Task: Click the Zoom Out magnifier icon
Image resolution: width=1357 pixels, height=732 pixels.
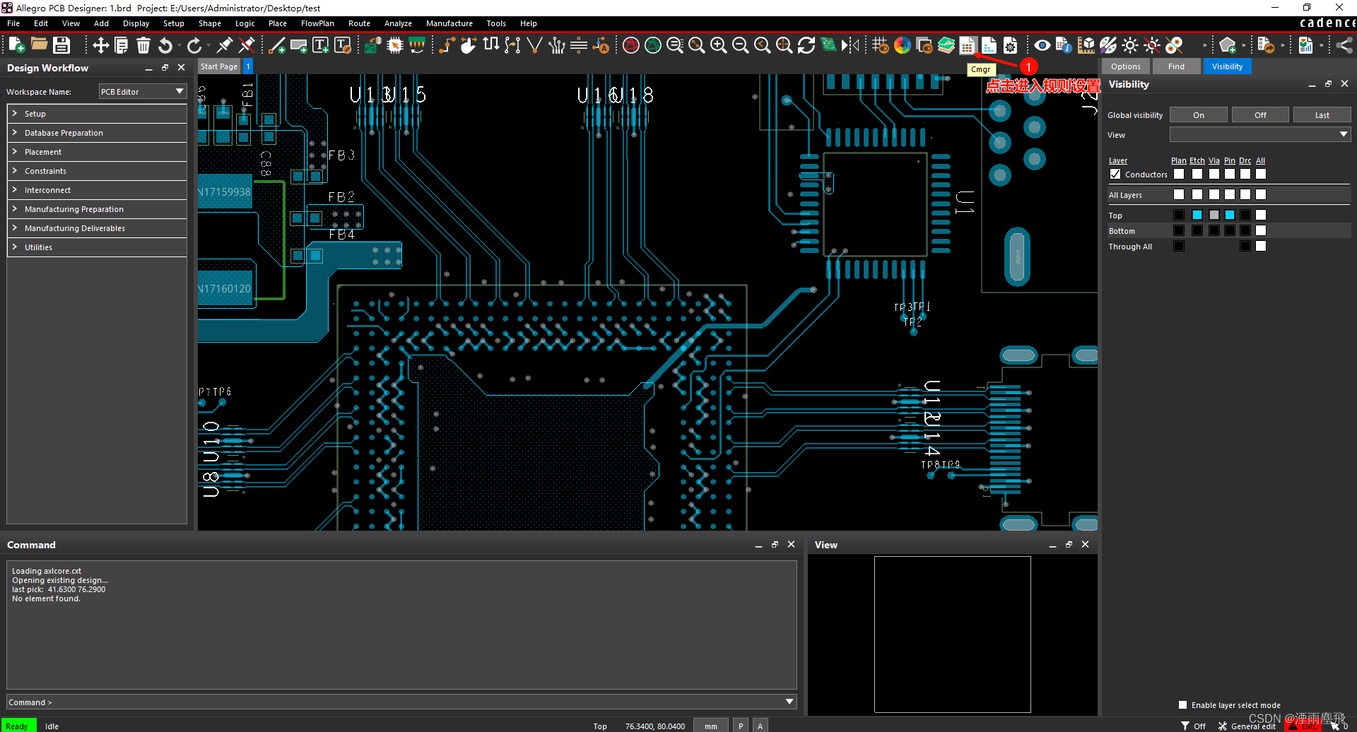Action: click(x=741, y=45)
